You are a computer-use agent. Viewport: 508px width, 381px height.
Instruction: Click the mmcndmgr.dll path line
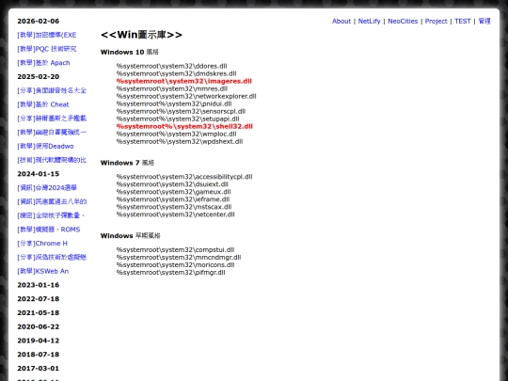pyautogui.click(x=179, y=257)
